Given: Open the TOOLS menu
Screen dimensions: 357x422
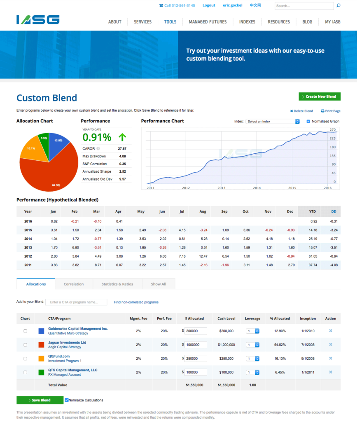Looking at the screenshot, I should [170, 22].
